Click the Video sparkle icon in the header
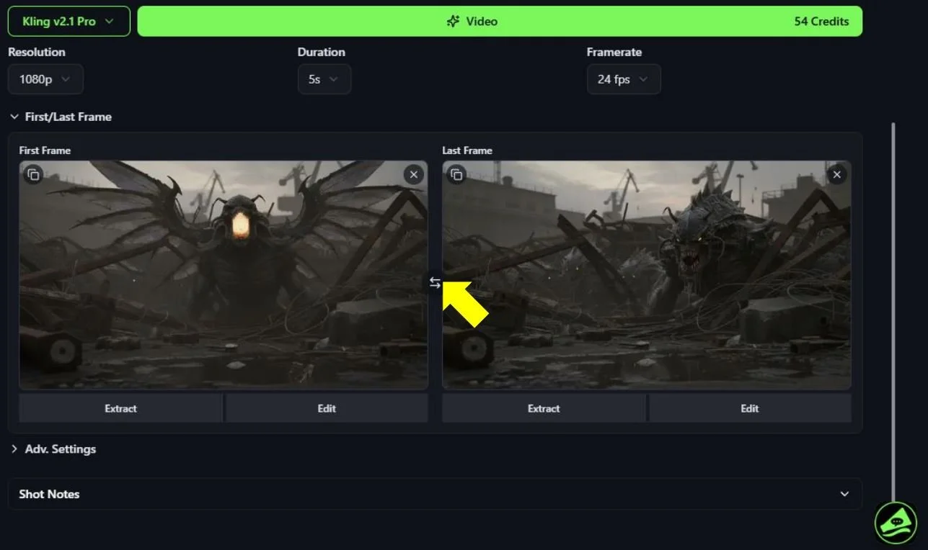The width and height of the screenshot is (928, 550). [x=453, y=21]
